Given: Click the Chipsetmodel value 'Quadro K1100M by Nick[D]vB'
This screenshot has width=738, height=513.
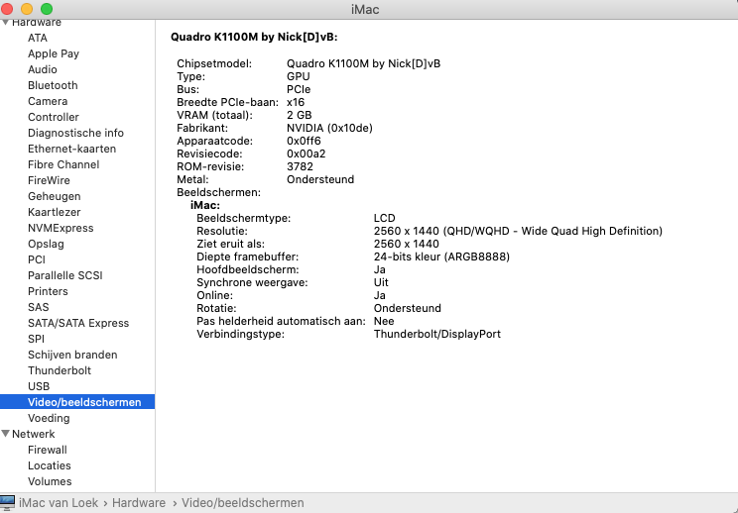Looking at the screenshot, I should (363, 64).
